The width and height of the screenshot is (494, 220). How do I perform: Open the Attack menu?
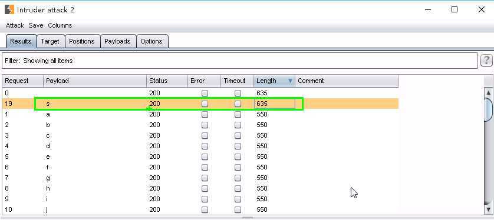tap(15, 25)
